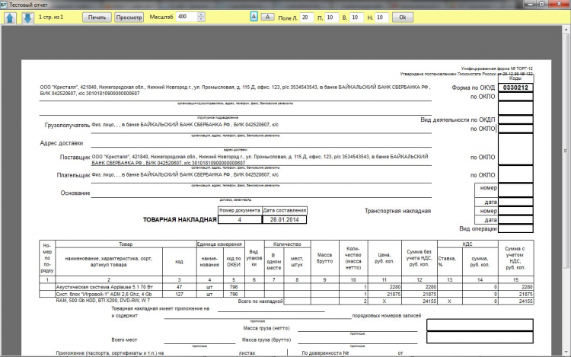Go to previous page with up arrow
The width and height of the screenshot is (571, 357).
coord(10,18)
